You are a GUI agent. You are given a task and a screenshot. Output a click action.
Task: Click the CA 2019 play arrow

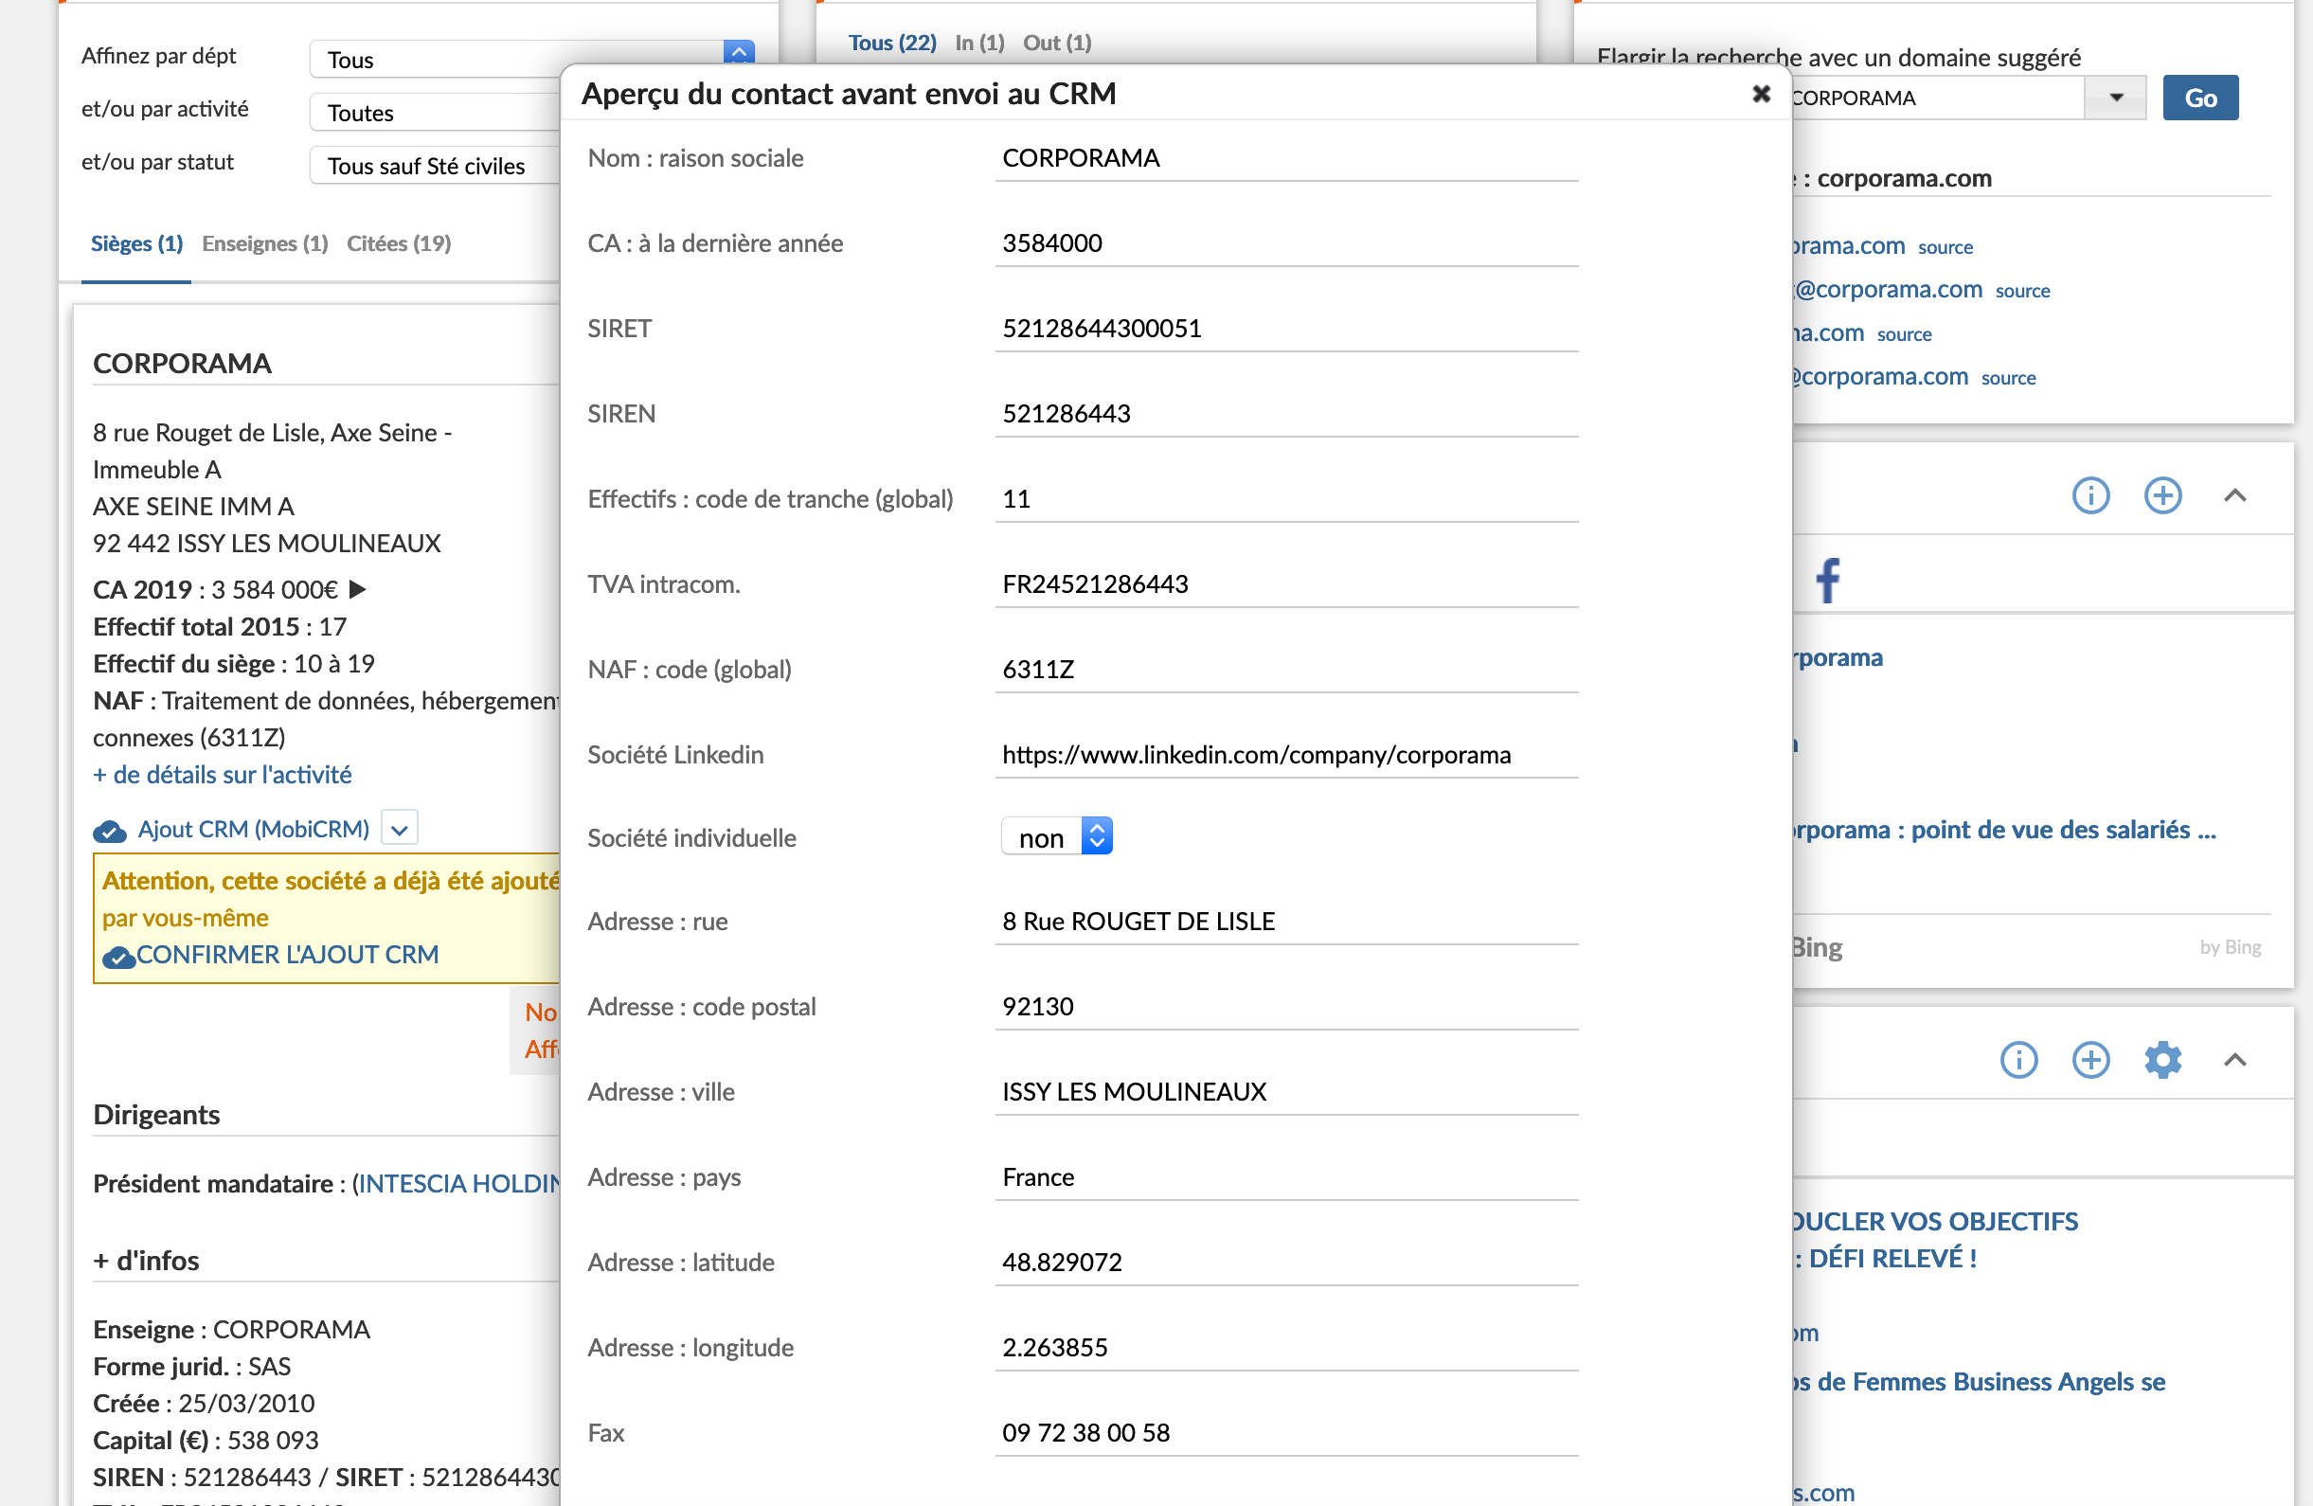[358, 589]
